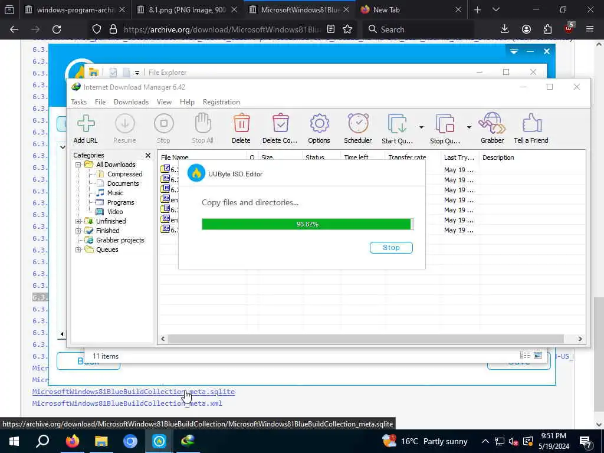Open File Explorer from taskbar

[x=101, y=441]
